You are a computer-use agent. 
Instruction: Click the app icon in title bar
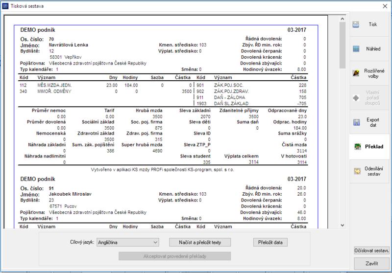tap(5, 6)
